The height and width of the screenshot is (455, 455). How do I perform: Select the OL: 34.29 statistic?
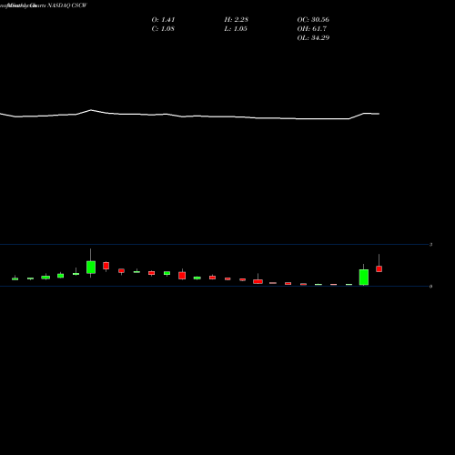coord(313,38)
